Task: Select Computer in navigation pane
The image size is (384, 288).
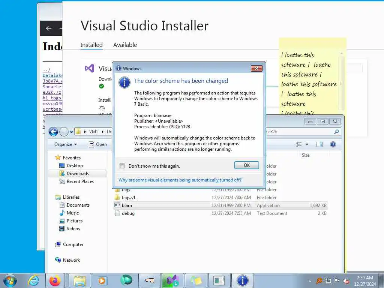Action: (73, 244)
